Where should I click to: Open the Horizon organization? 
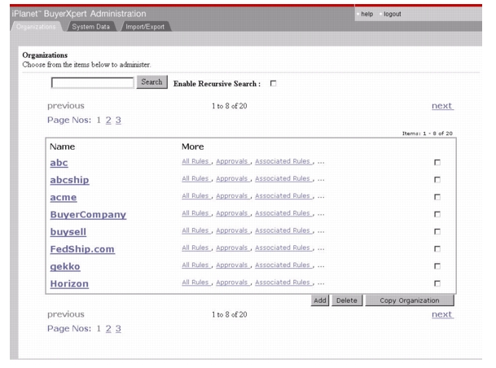(x=69, y=284)
